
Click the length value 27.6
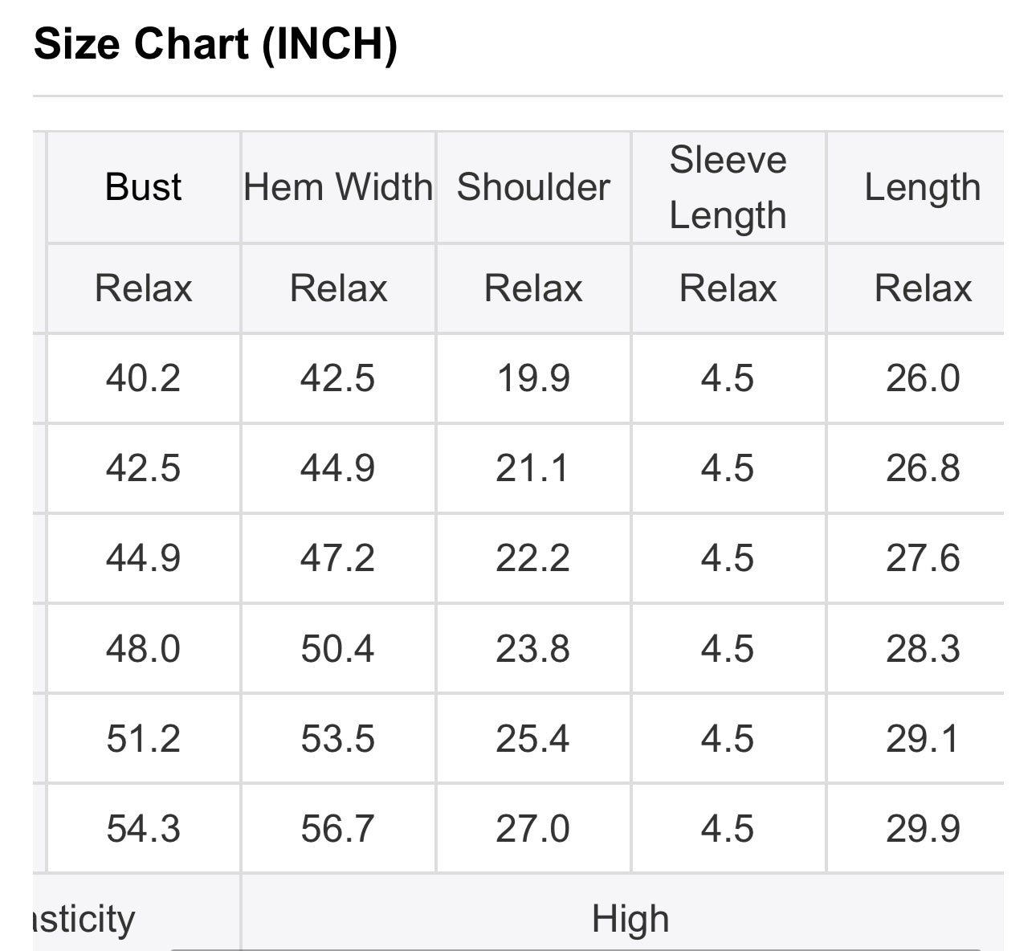coord(922,558)
